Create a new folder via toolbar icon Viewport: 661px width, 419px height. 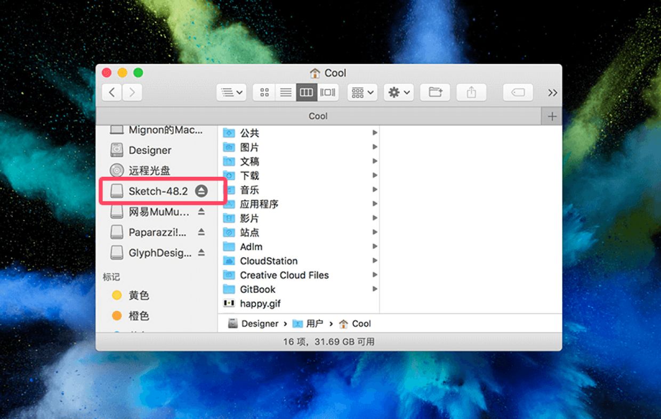(x=435, y=92)
